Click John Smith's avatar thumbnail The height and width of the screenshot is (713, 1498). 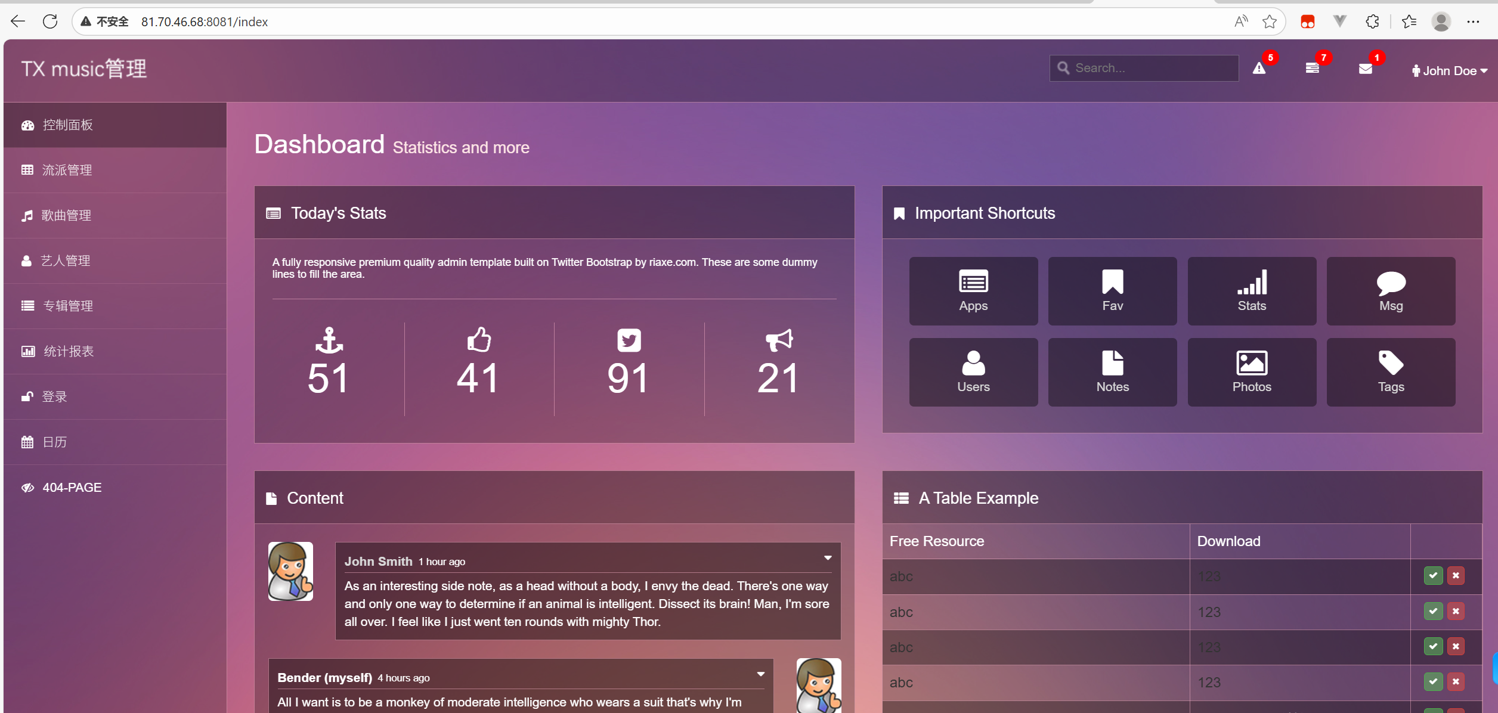290,571
